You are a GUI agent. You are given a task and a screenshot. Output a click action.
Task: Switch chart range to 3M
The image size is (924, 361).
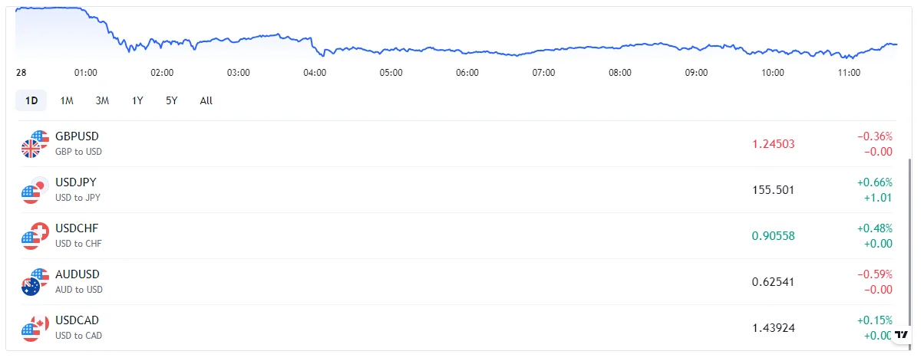pos(102,100)
